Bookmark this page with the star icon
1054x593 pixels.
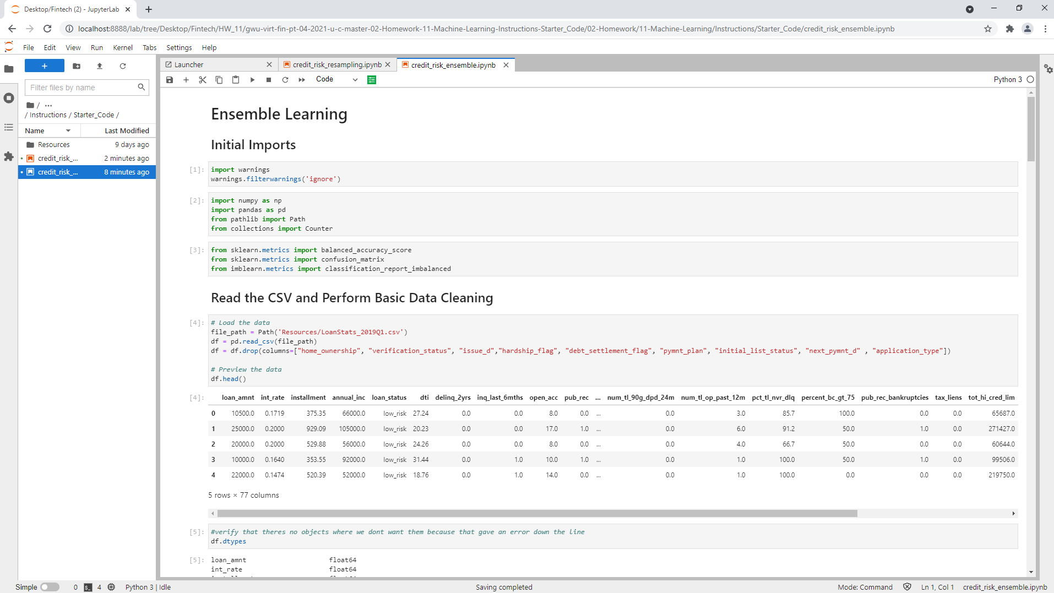tap(988, 29)
